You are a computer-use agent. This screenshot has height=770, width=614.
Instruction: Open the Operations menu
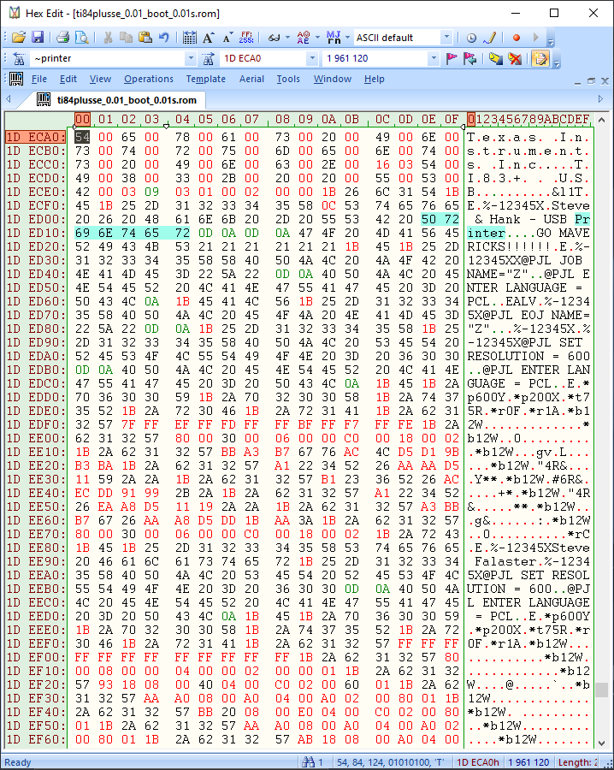click(x=148, y=79)
